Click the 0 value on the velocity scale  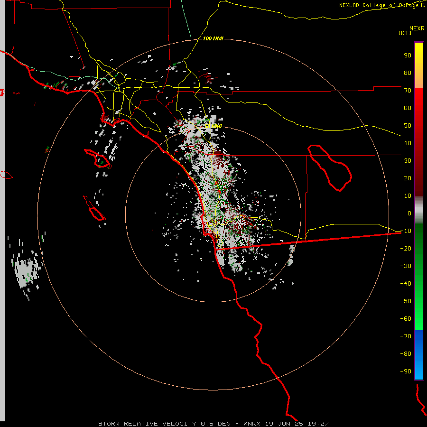tap(409, 213)
